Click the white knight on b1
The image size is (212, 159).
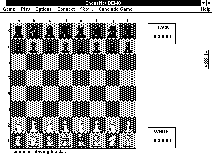[34, 140]
